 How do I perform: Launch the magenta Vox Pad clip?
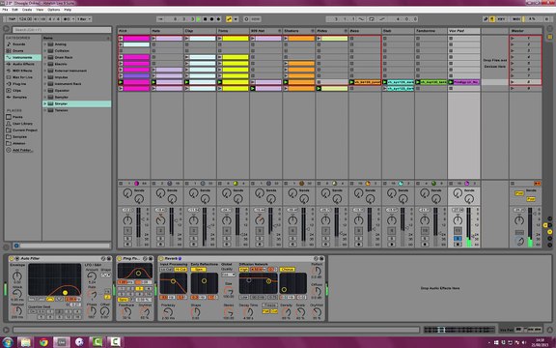pos(451,82)
